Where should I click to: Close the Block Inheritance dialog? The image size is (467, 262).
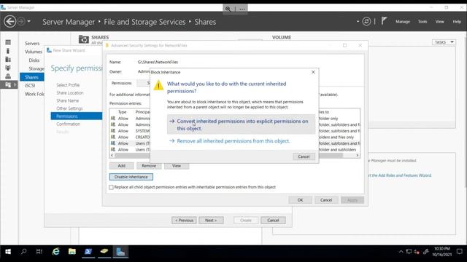point(313,72)
